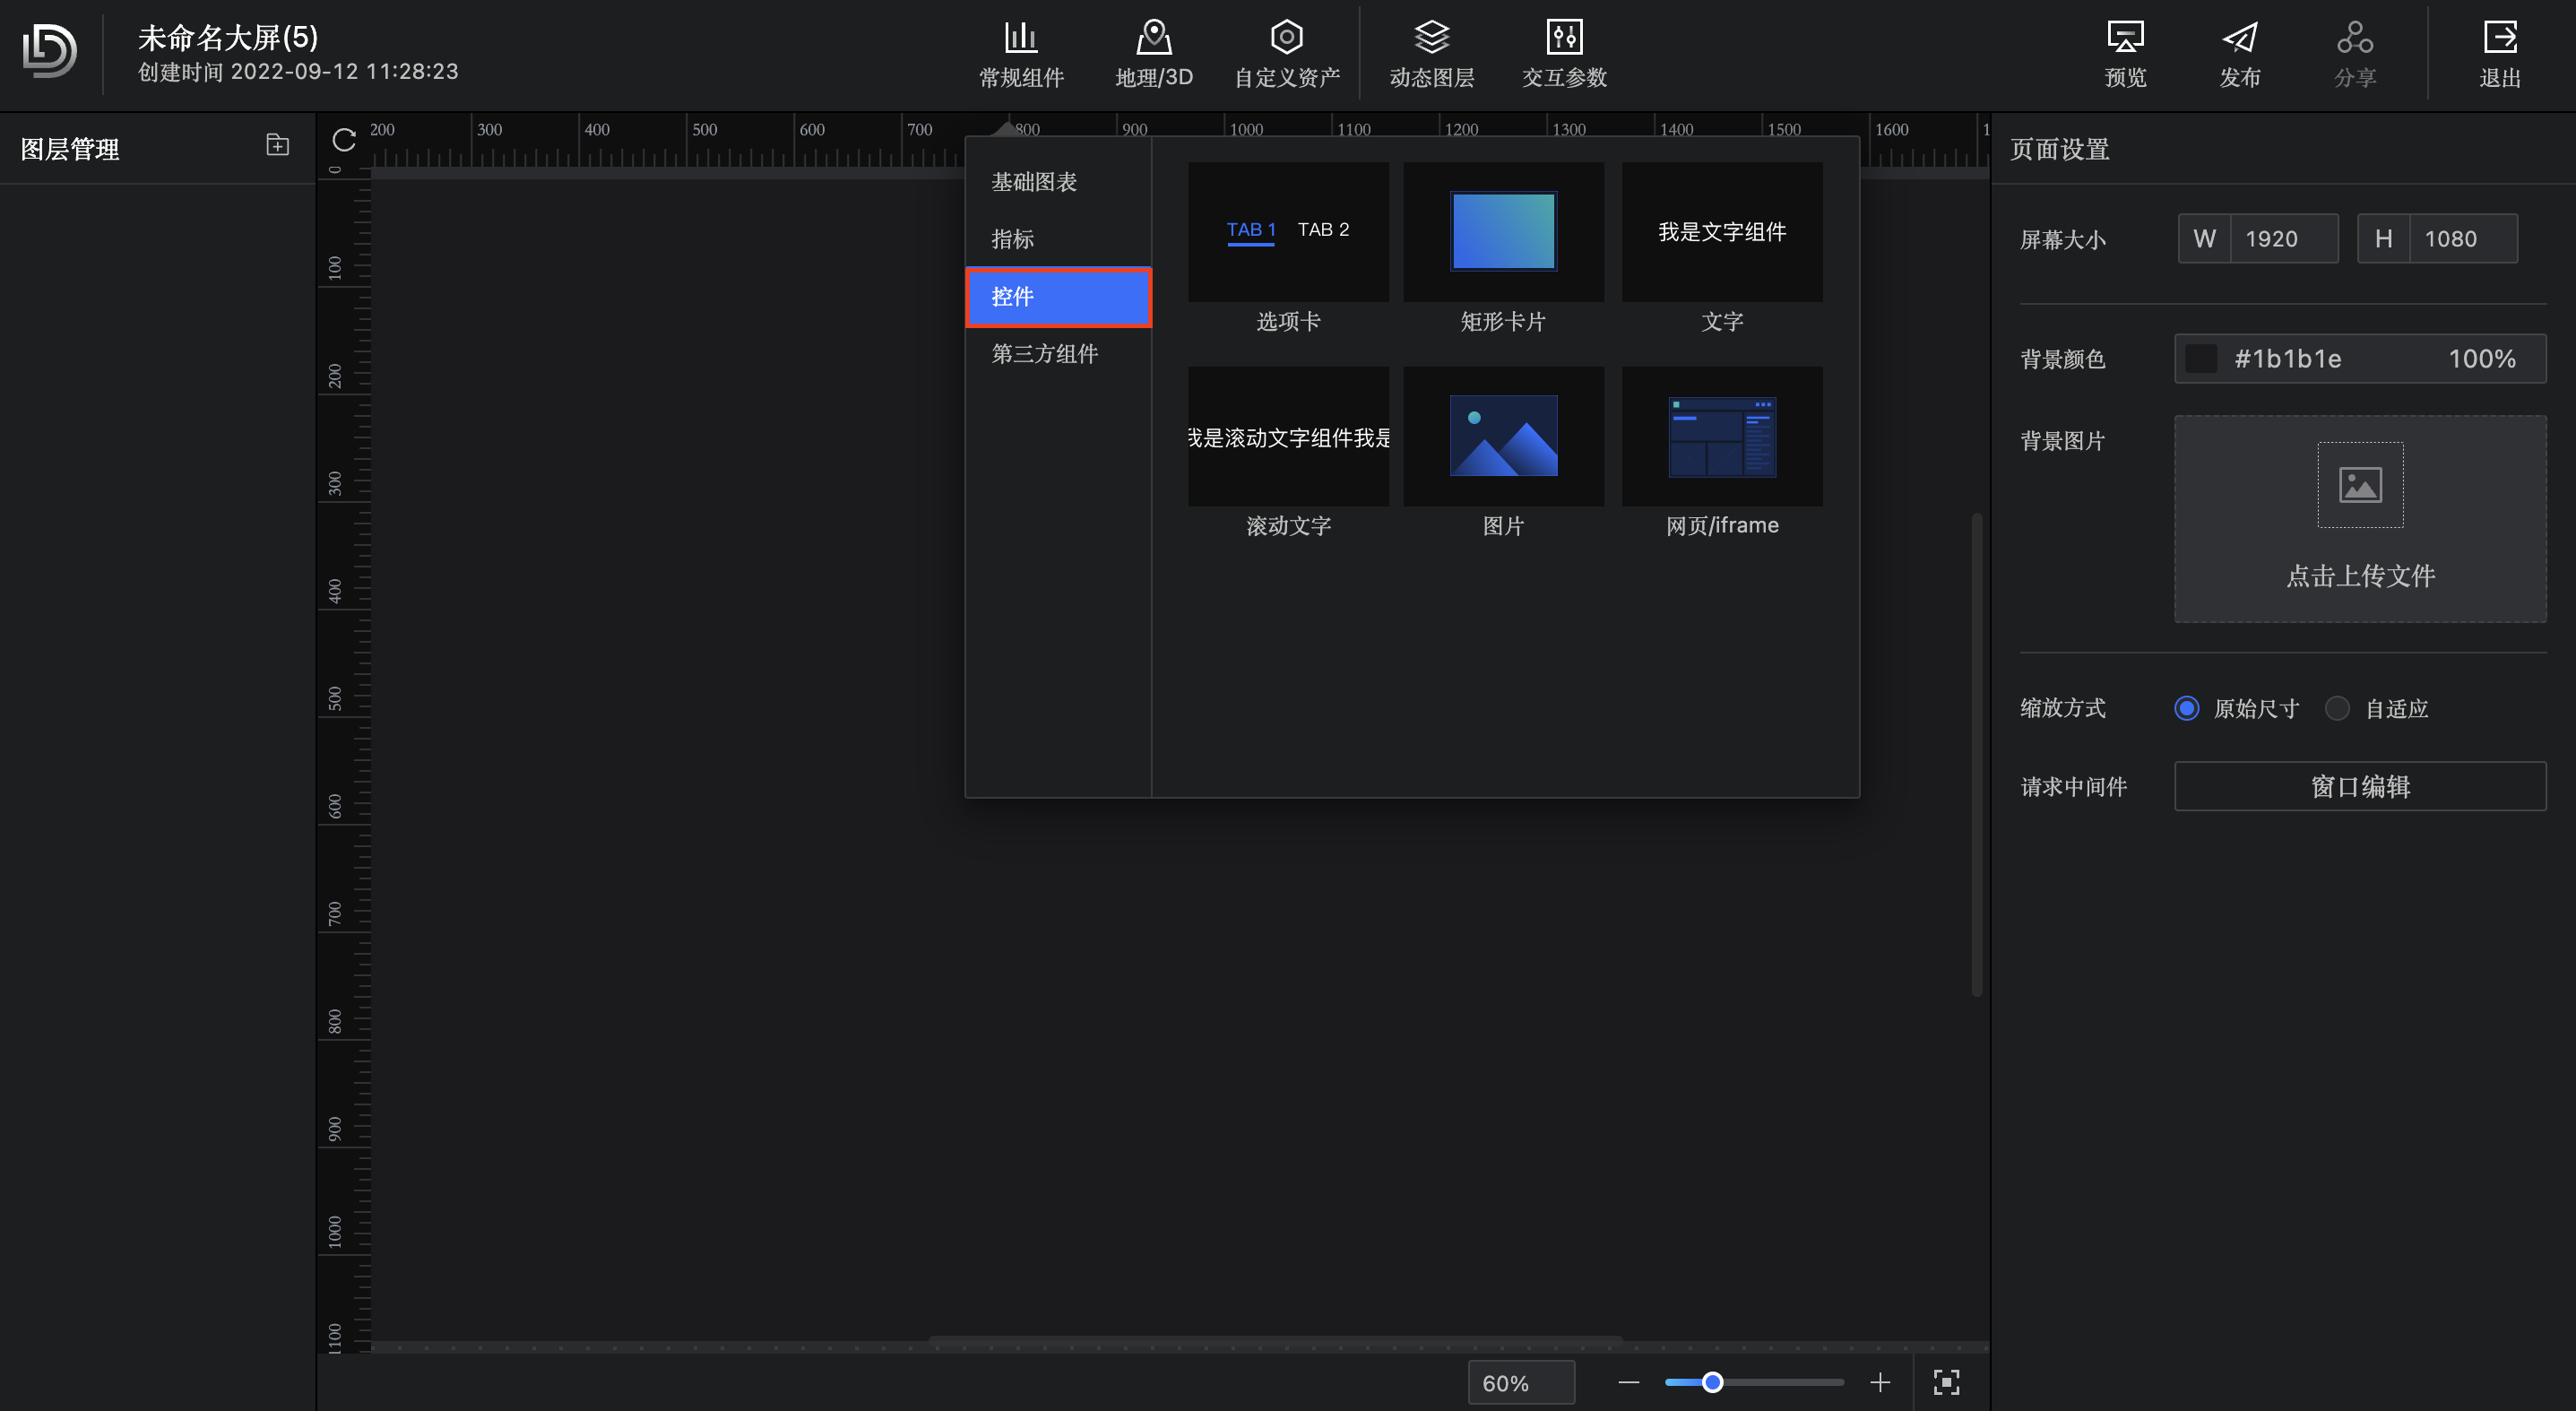
Task: Click the screen width input showing 1920
Action: [x=2285, y=238]
